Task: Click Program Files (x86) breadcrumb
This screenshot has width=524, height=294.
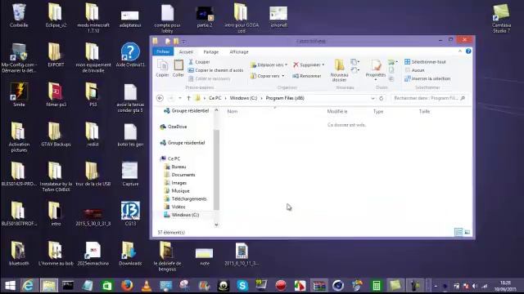Action: pos(285,98)
